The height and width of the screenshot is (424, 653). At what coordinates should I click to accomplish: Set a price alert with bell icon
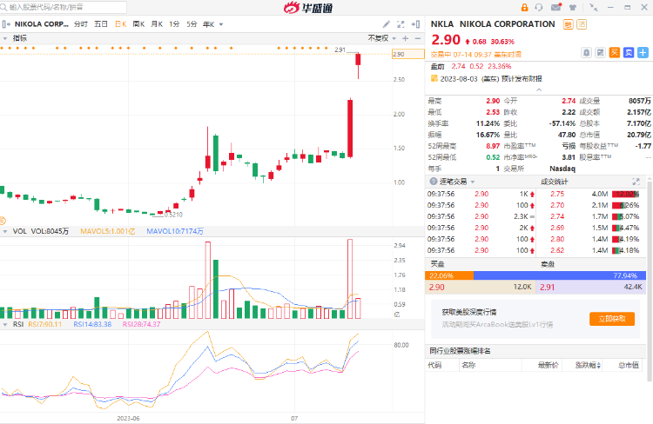point(586,53)
